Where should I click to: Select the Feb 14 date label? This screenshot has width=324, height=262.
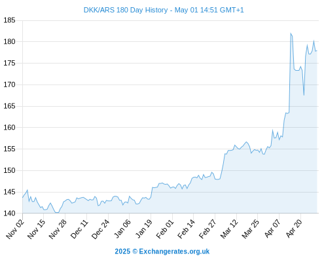click(x=186, y=229)
